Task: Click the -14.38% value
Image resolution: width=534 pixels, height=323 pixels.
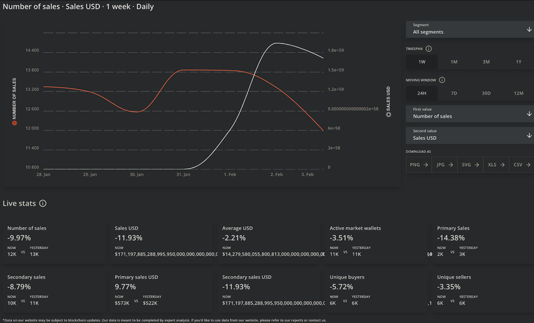Action: tap(451, 238)
